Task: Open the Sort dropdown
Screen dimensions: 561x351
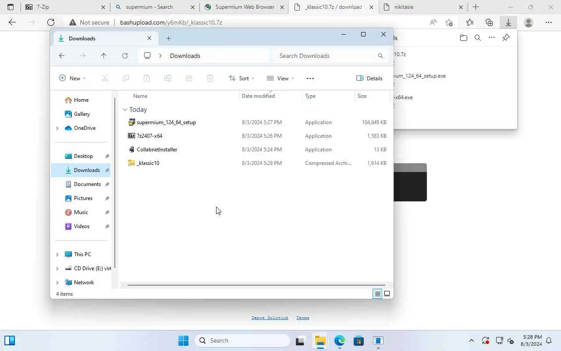Action: [241, 78]
